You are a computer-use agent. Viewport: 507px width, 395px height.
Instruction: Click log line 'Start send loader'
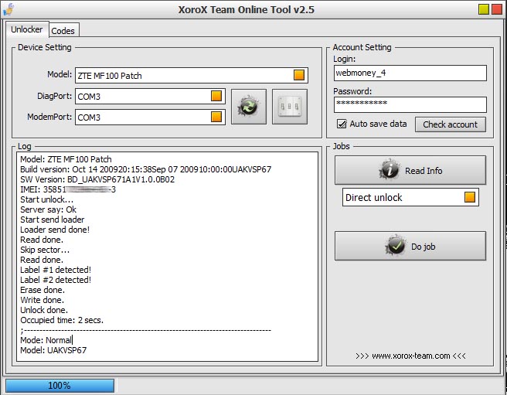pos(52,220)
